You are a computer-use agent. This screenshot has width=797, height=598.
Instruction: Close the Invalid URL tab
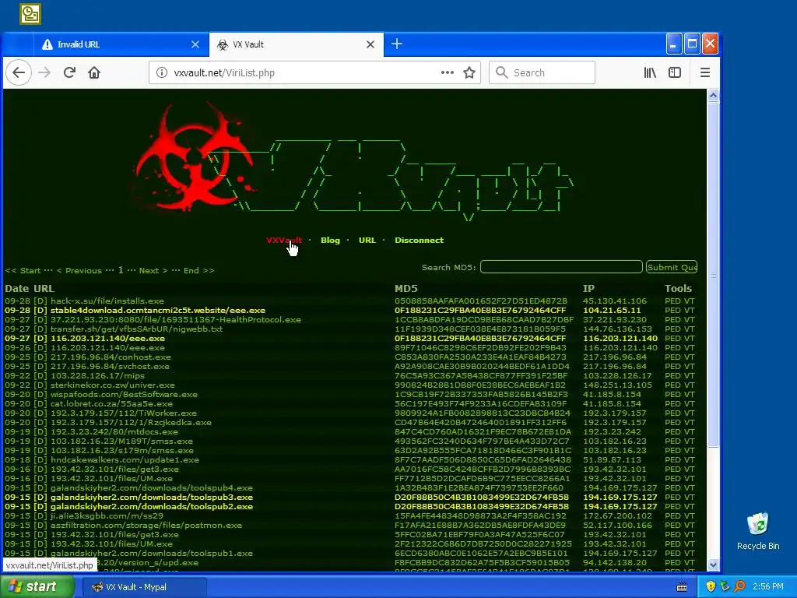click(195, 44)
